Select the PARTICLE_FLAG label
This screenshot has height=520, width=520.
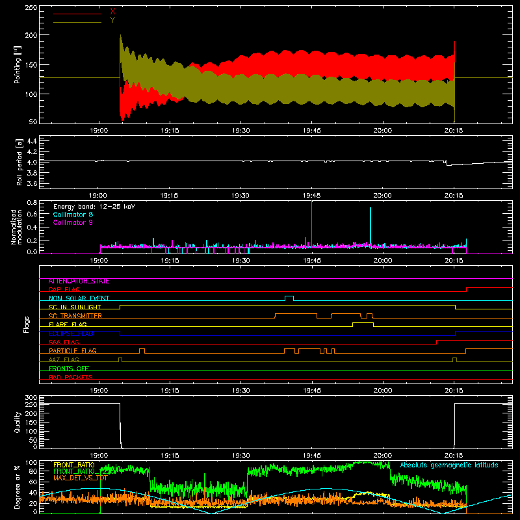coord(73,351)
